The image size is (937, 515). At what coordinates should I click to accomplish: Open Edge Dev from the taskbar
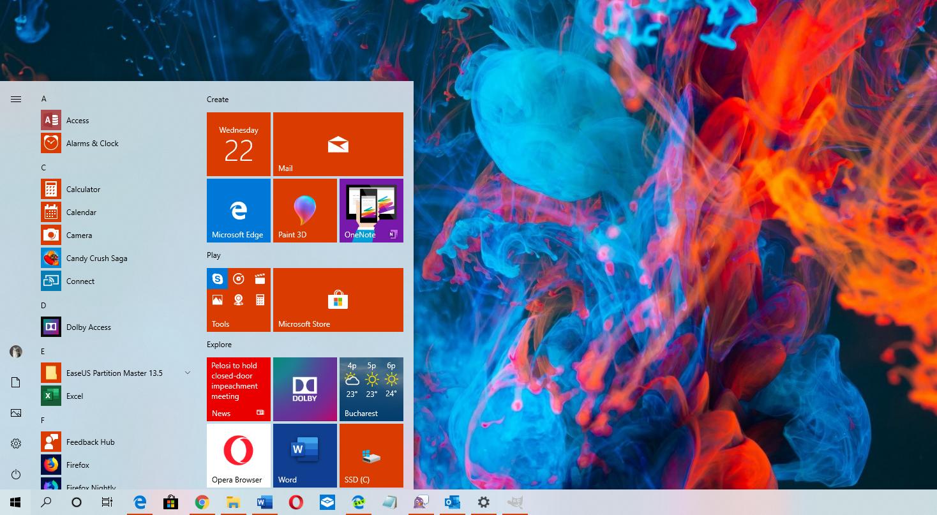pos(358,502)
